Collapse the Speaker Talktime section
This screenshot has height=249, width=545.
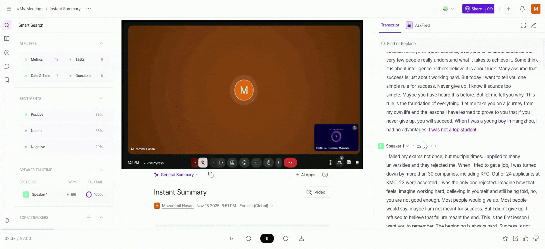[x=101, y=170]
